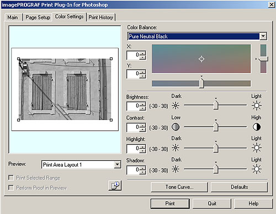Click the Highlight slider handle
This screenshot has width=276, height=214.
pyautogui.click(x=216, y=148)
